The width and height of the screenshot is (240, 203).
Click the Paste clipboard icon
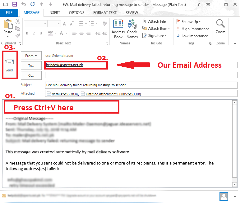[x=8, y=24]
